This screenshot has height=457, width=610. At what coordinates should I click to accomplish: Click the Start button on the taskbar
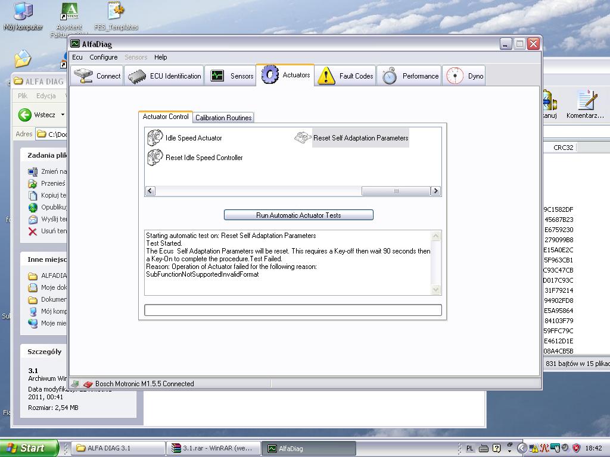(x=29, y=448)
